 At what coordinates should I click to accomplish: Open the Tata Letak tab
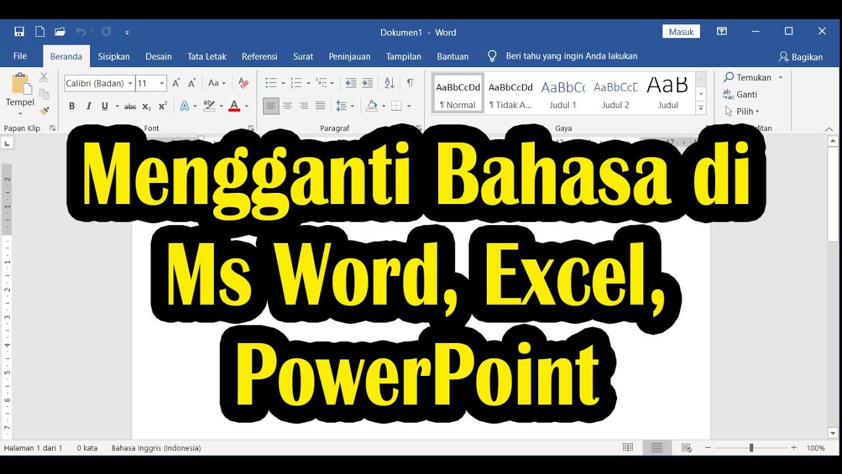(x=207, y=57)
